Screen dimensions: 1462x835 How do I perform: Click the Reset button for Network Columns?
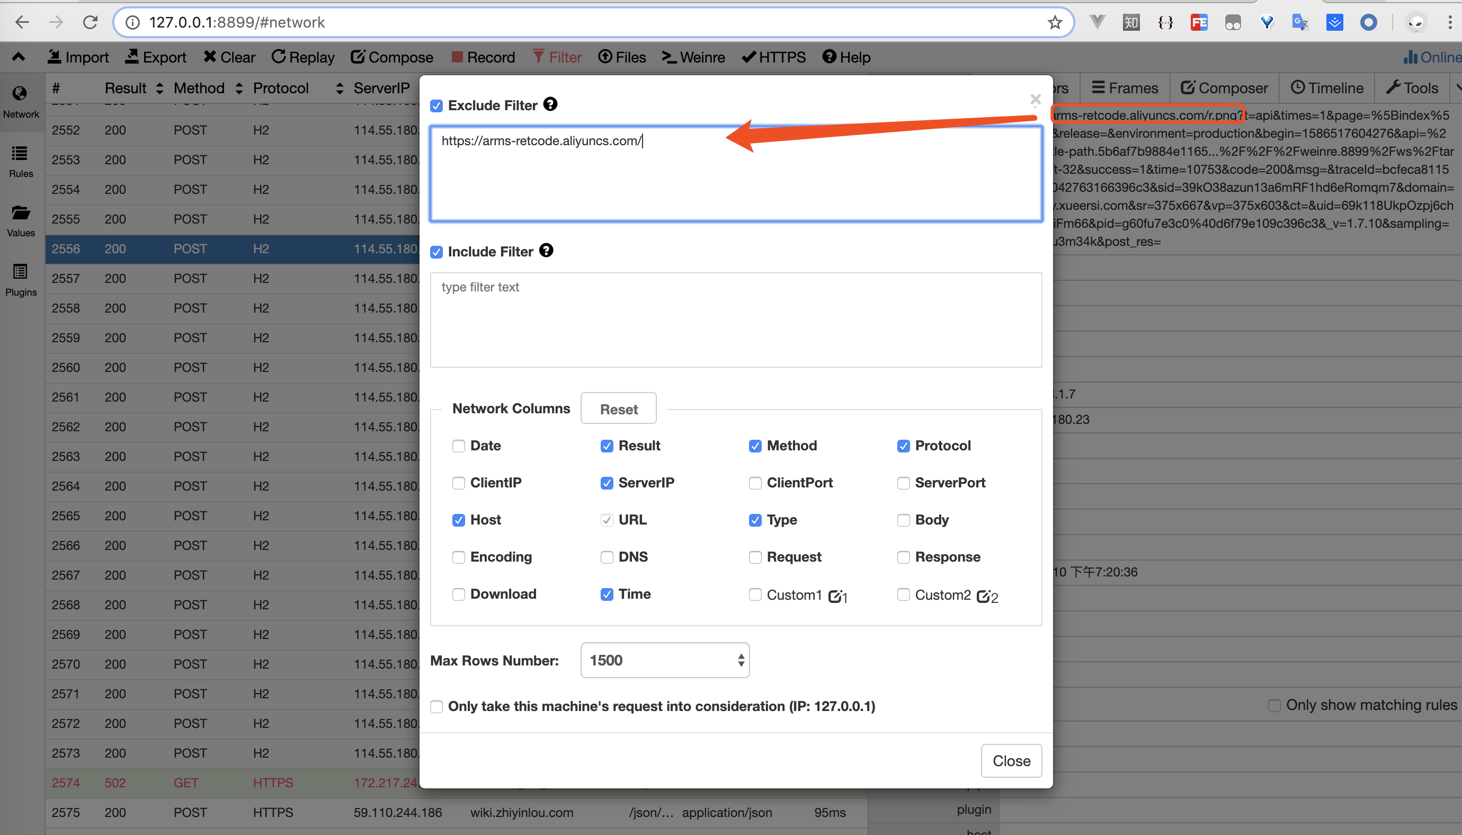coord(617,408)
